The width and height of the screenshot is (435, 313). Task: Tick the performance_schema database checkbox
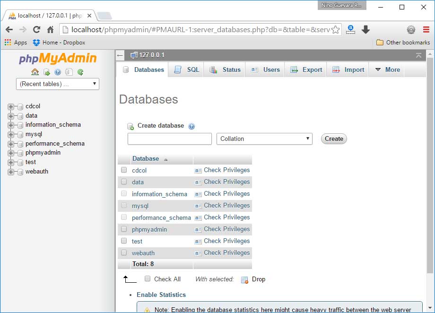pyautogui.click(x=124, y=217)
